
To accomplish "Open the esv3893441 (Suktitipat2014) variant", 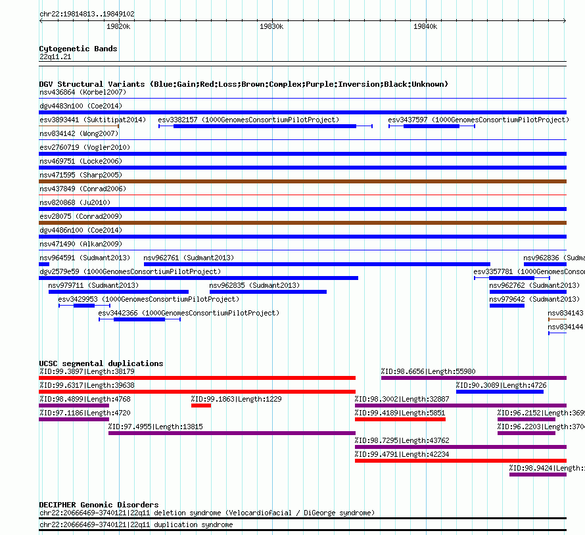I will 93,120.
